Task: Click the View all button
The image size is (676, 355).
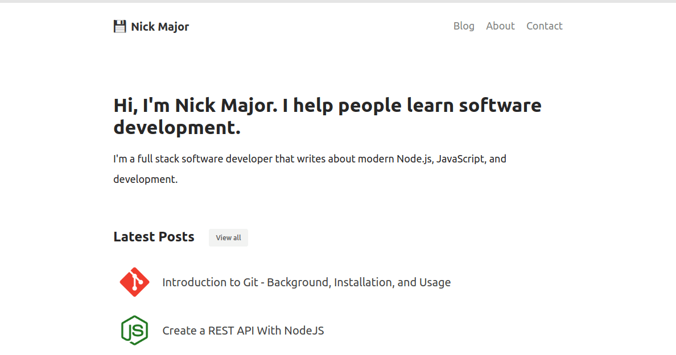Action: point(228,237)
